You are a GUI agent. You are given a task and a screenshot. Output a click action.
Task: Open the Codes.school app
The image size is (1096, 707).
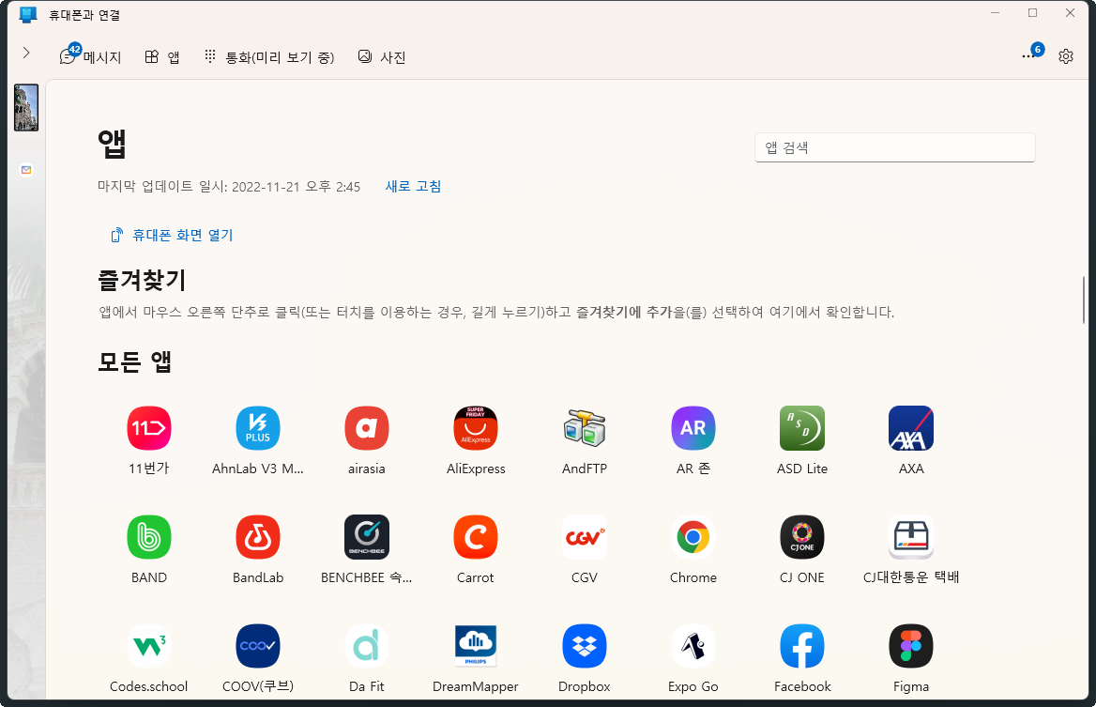pyautogui.click(x=149, y=646)
